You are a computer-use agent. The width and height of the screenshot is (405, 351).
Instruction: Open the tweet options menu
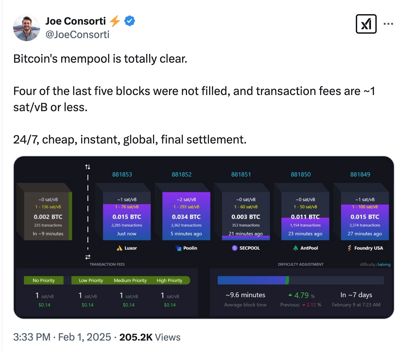[388, 24]
